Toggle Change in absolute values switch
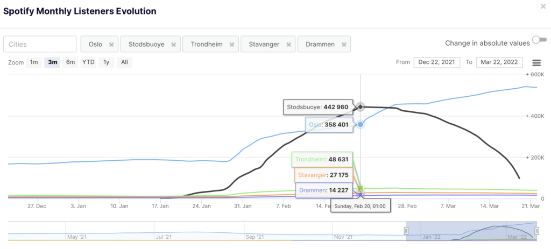This screenshot has height=249, width=551. tap(539, 40)
